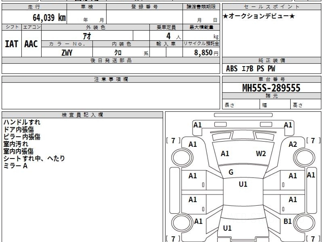Image resolution: width=323 pixels, height=242 pixels.
Task: Select the 注意事項欄 header bar
Action: (111, 79)
